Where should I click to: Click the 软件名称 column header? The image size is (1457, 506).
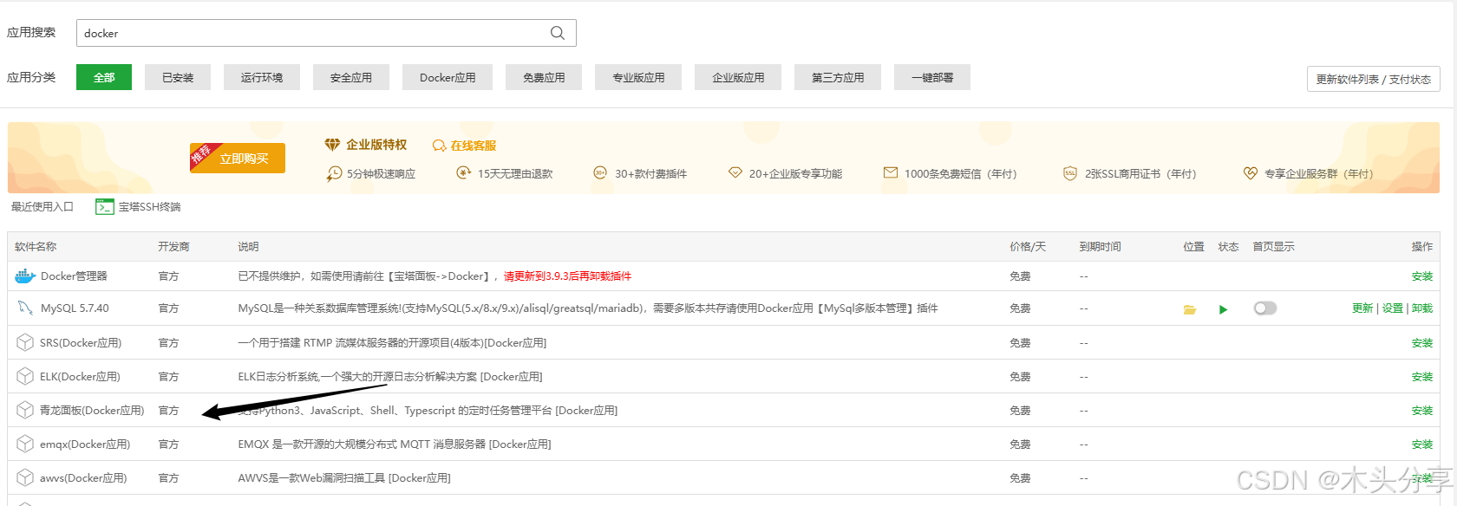tap(36, 247)
